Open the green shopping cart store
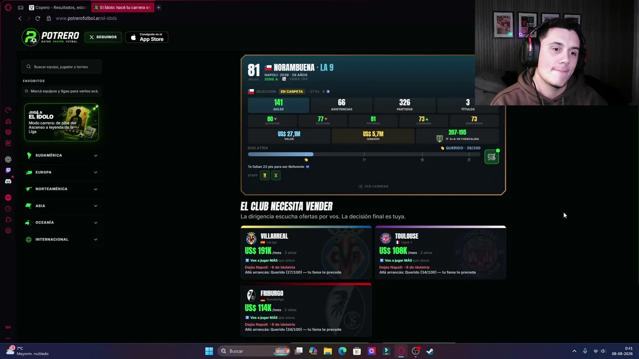Image resolution: width=639 pixels, height=359 pixels. click(x=492, y=157)
